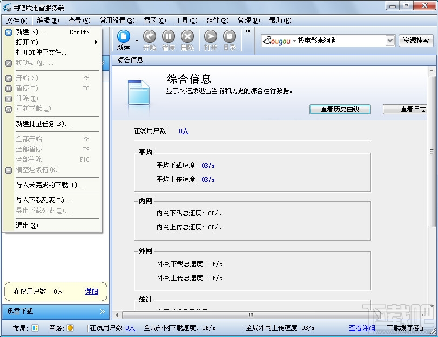Click the yellow 网络 network status icon
The width and height of the screenshot is (438, 337).
pyautogui.click(x=70, y=328)
